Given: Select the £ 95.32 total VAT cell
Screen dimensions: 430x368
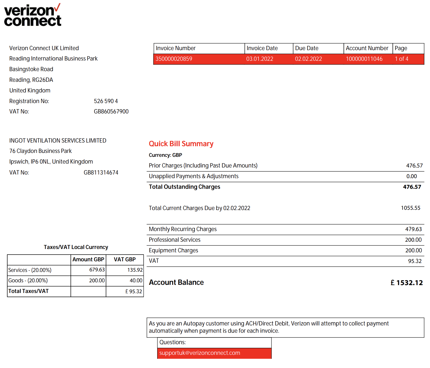Looking at the screenshot, I should point(133,292).
